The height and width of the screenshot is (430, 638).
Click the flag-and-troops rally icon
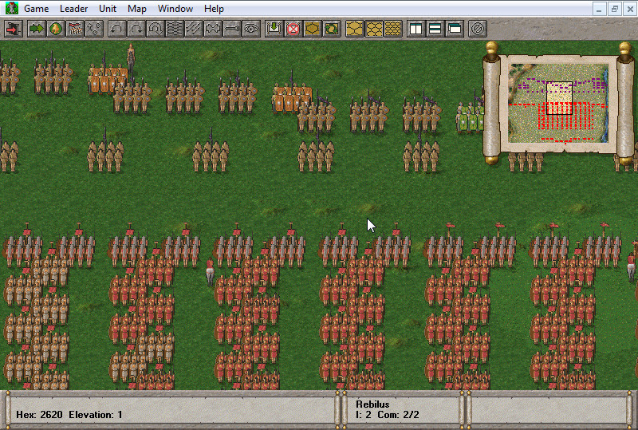pyautogui.click(x=75, y=29)
